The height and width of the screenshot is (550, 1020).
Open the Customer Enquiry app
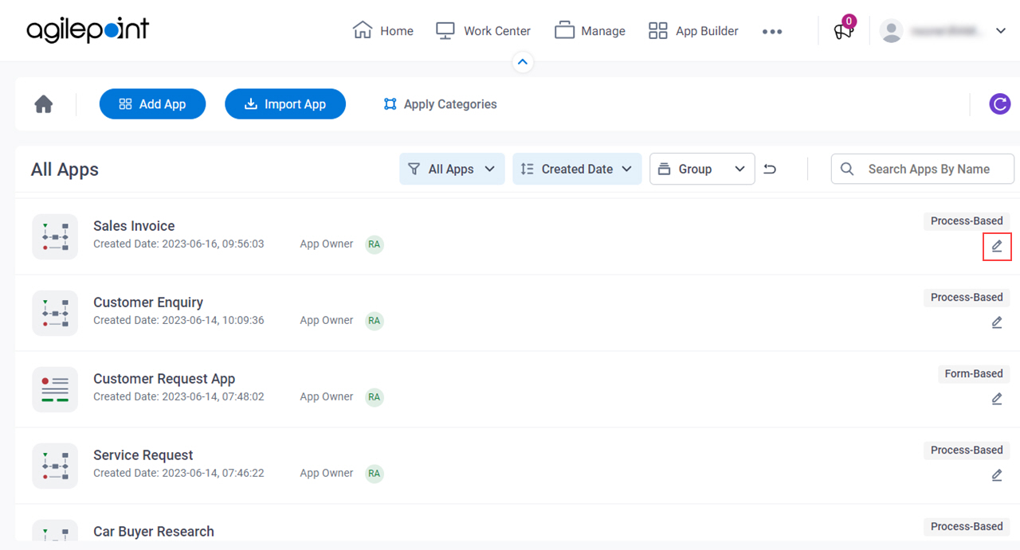148,302
